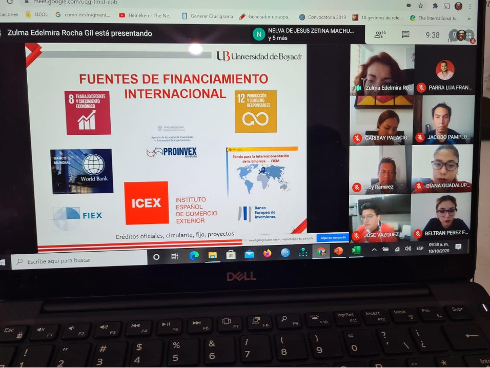Click muted mic icon on JACOBO PAMPLO tile
Viewport: 490px width, 368px height.
point(420,137)
